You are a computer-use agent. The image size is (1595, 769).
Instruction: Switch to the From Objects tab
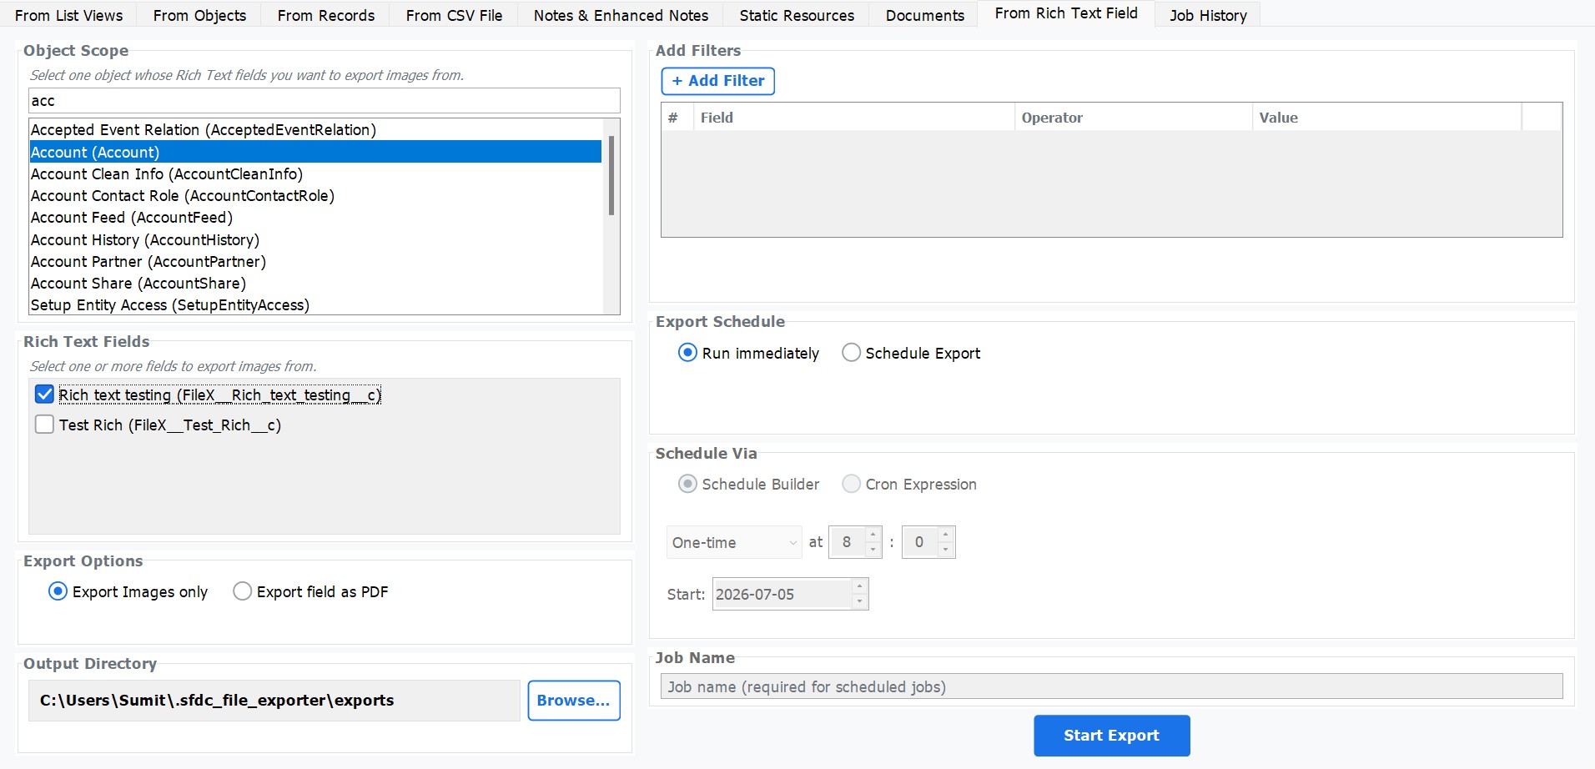click(x=199, y=15)
